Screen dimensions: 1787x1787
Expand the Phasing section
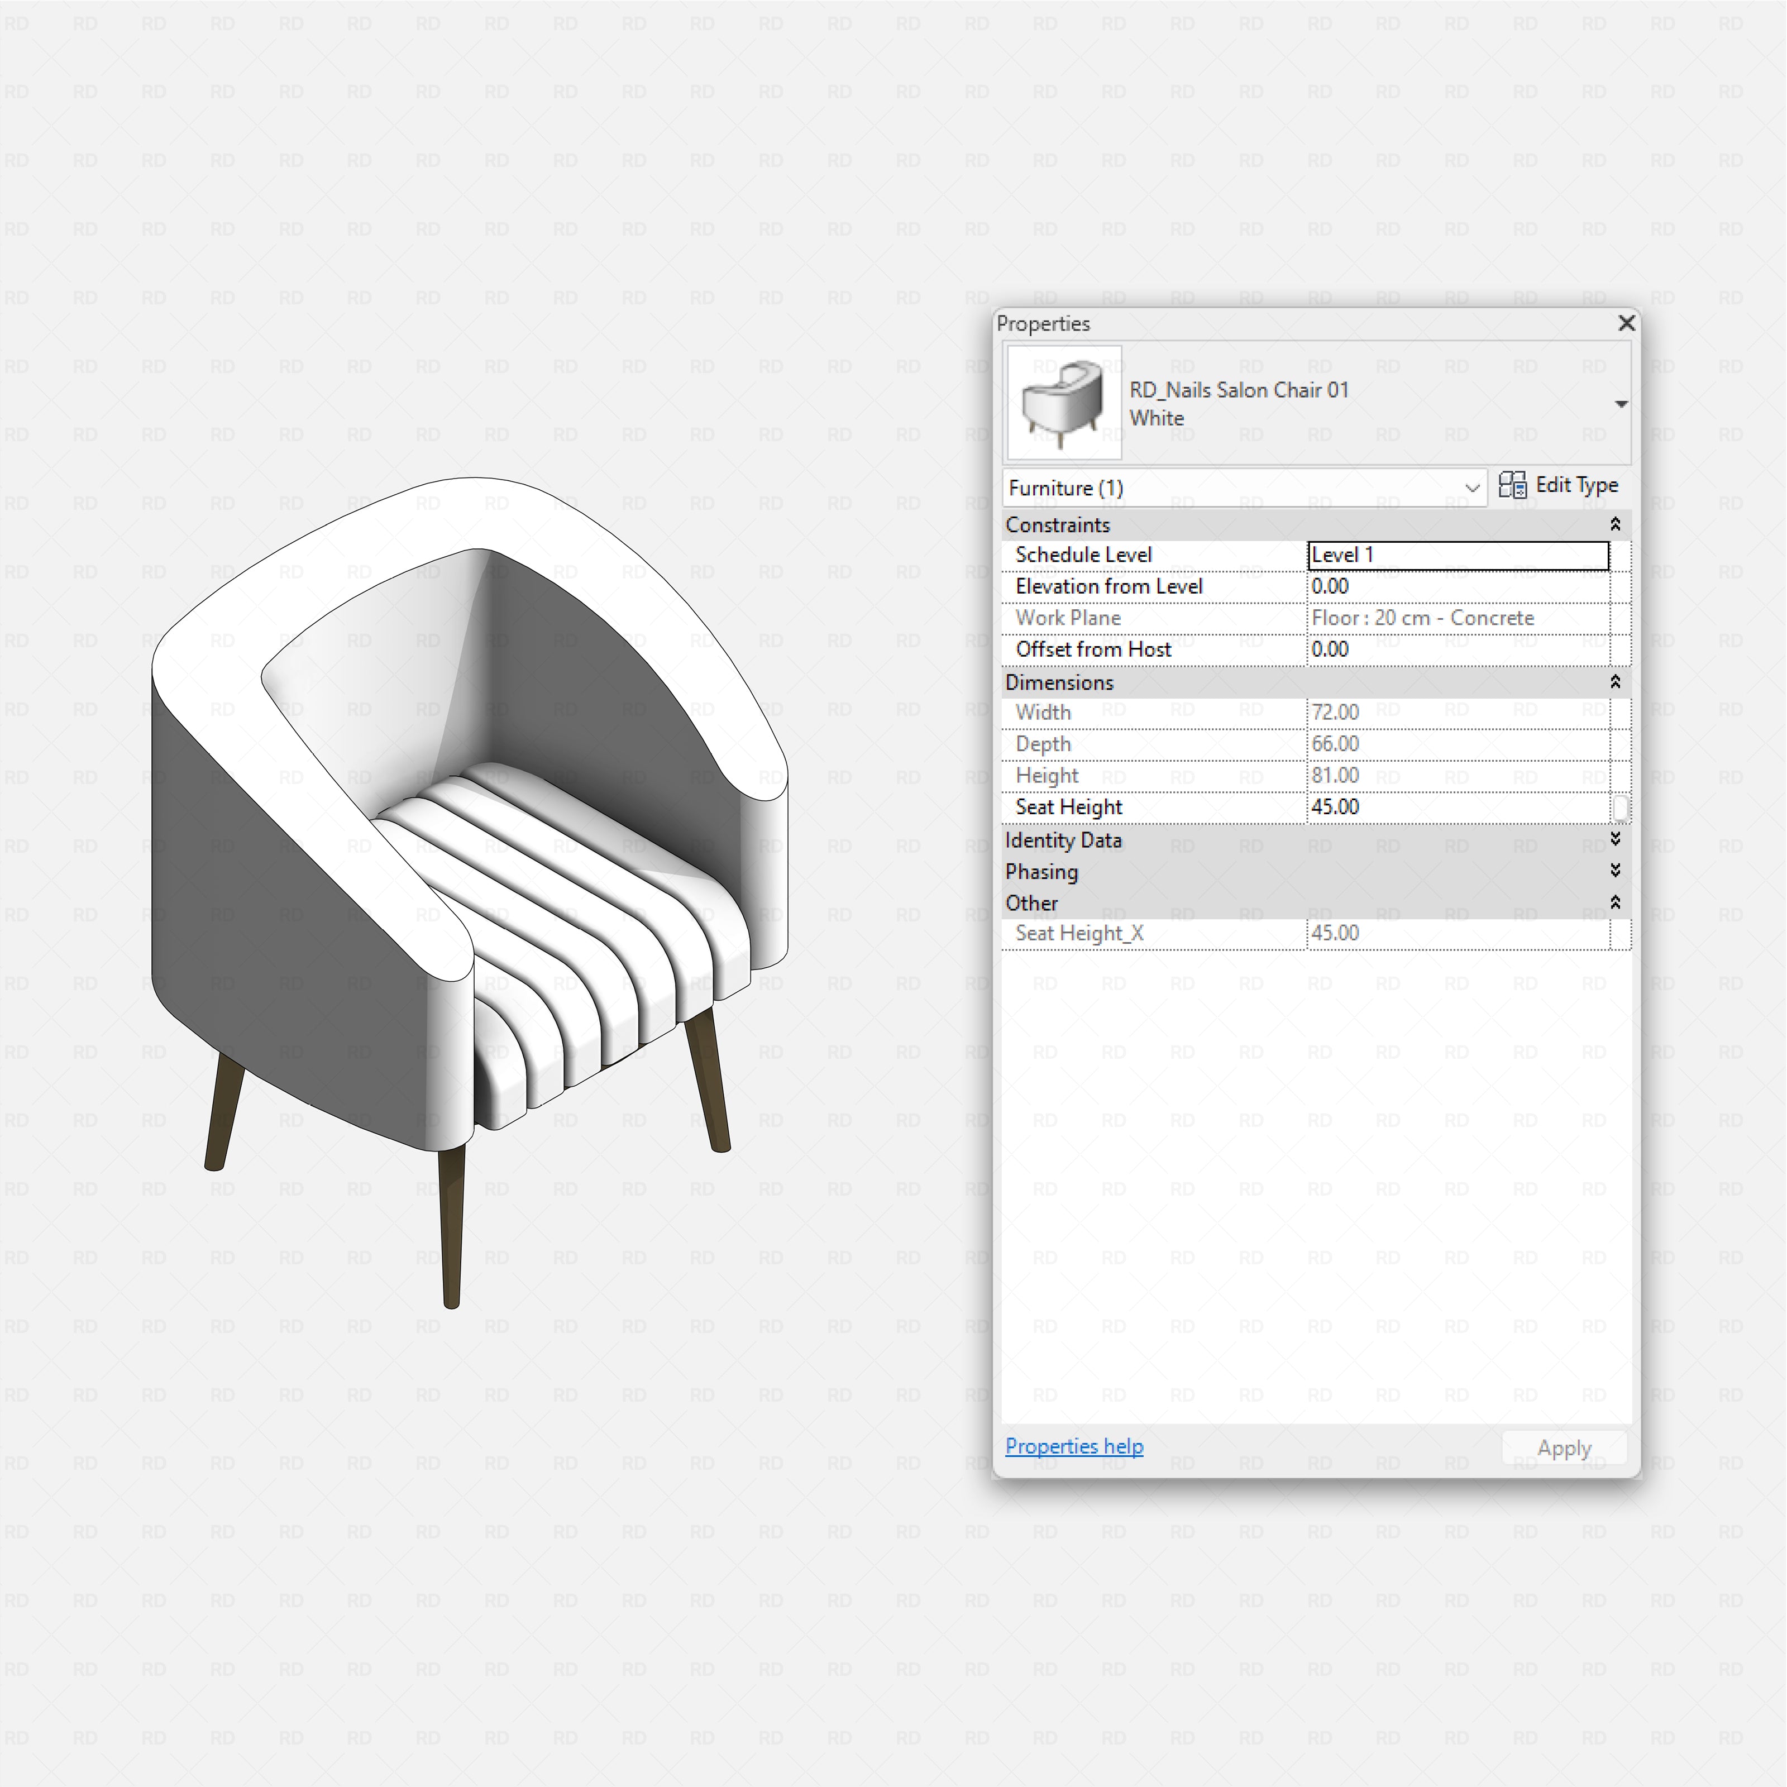tap(1615, 871)
